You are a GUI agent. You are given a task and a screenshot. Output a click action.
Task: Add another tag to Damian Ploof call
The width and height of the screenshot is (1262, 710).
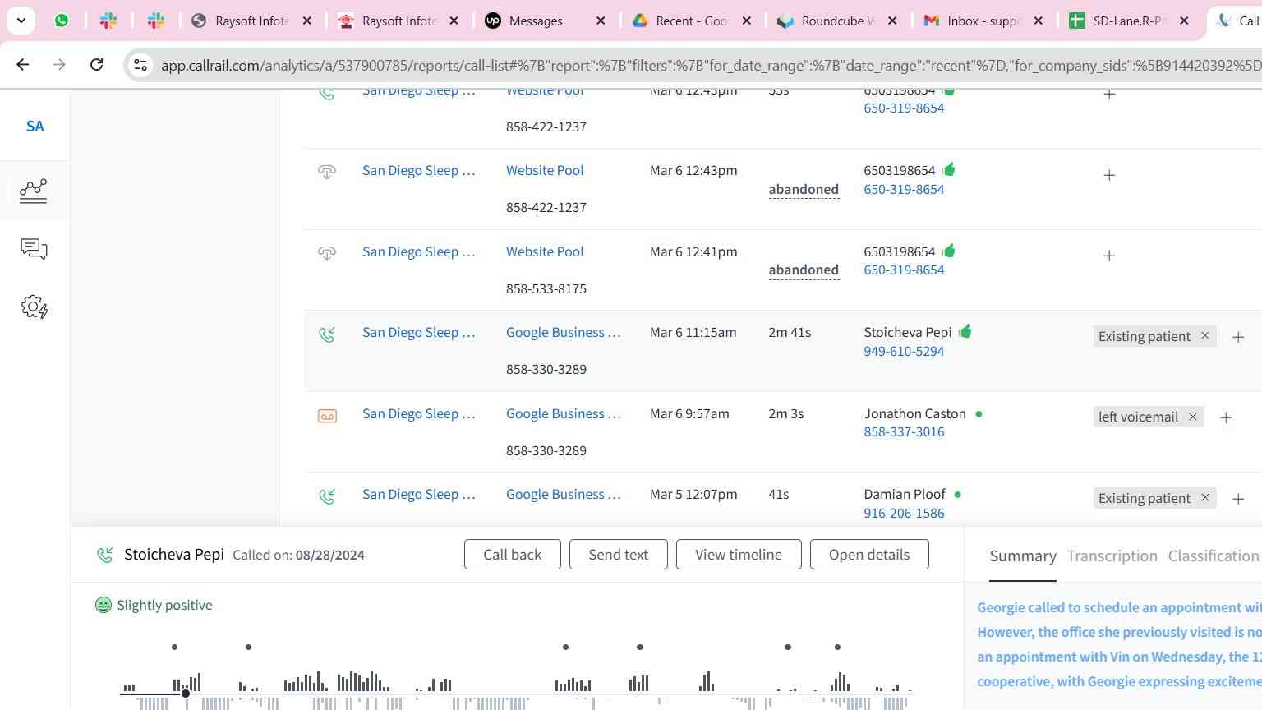click(x=1238, y=499)
